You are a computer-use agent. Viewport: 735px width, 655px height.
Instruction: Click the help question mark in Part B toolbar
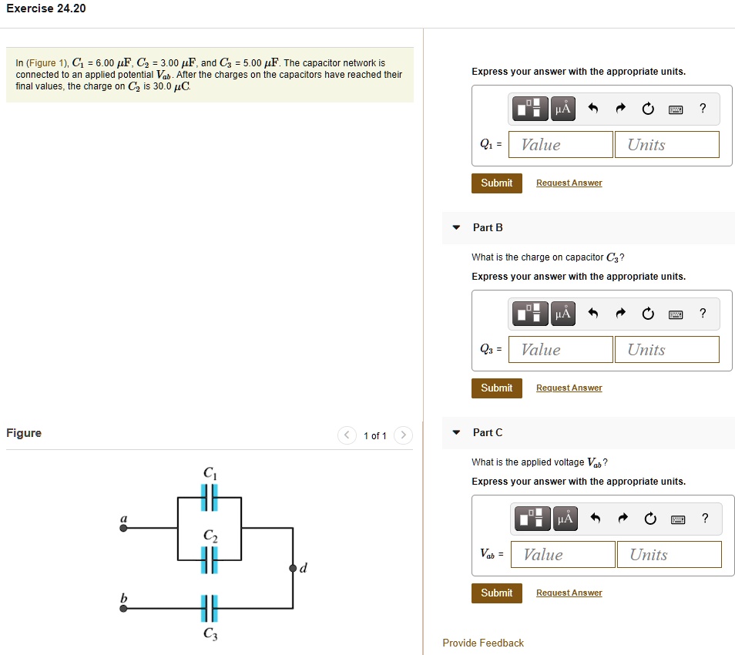[x=702, y=314]
